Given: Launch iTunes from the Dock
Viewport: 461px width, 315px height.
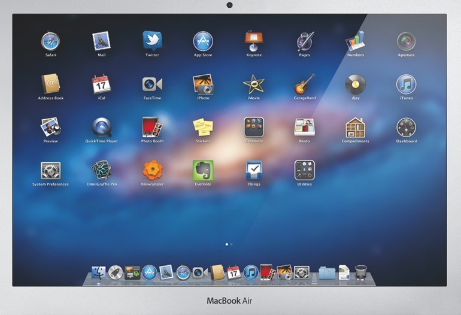Looking at the screenshot, I should tap(251, 272).
